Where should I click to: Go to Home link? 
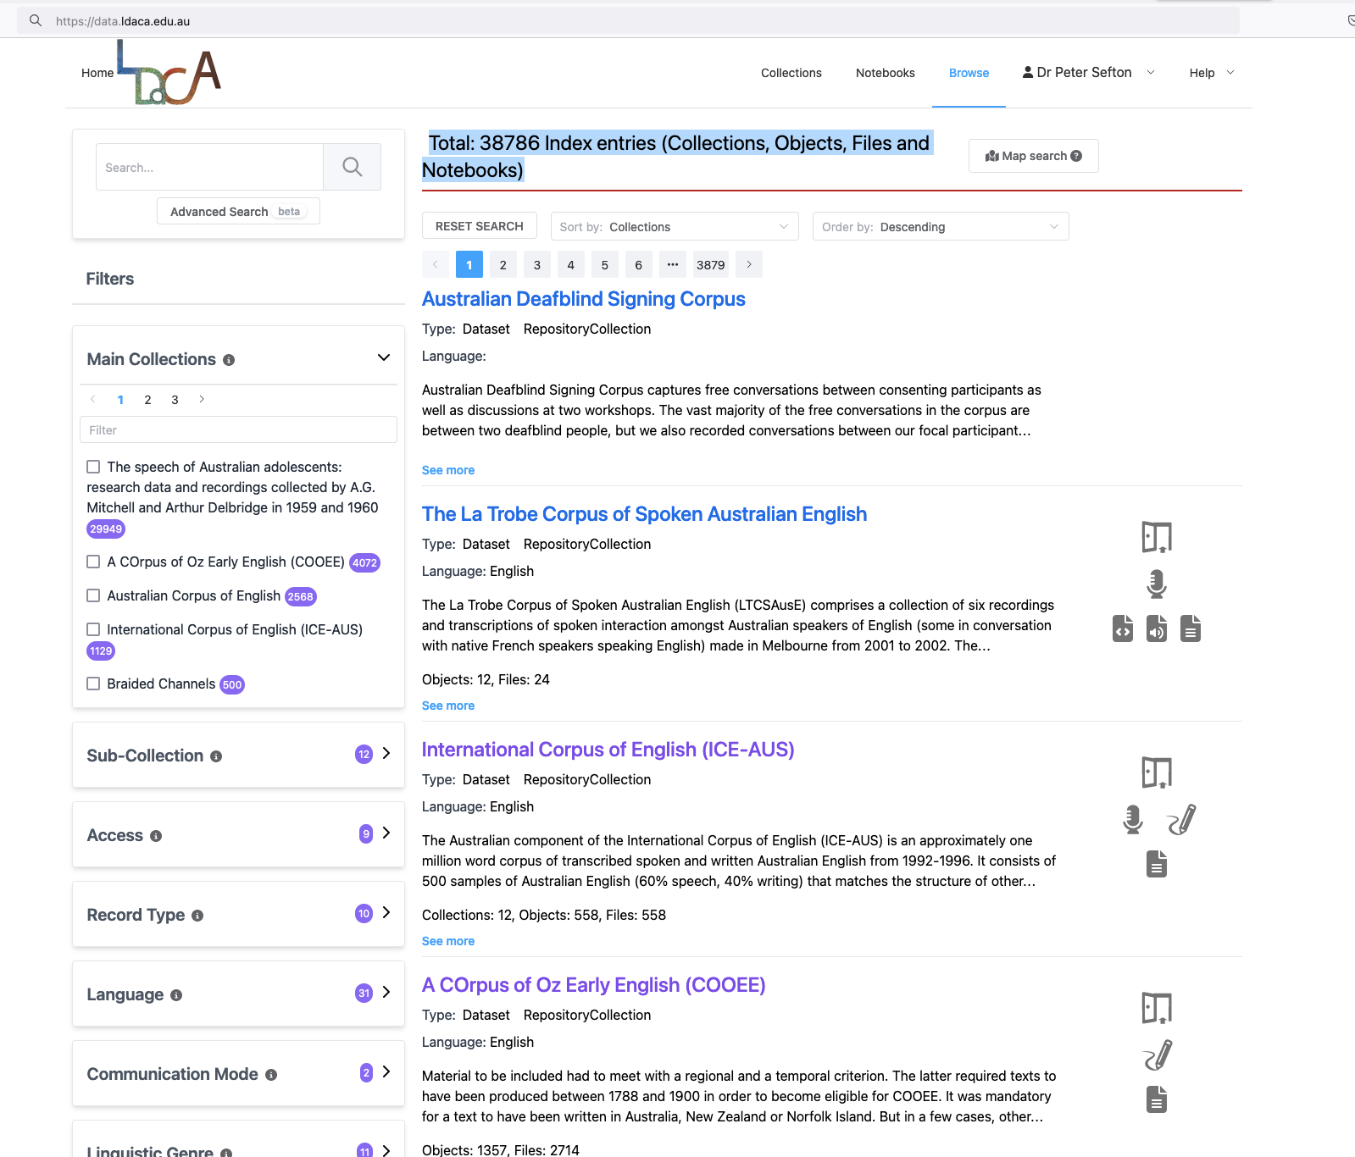pyautogui.click(x=97, y=73)
